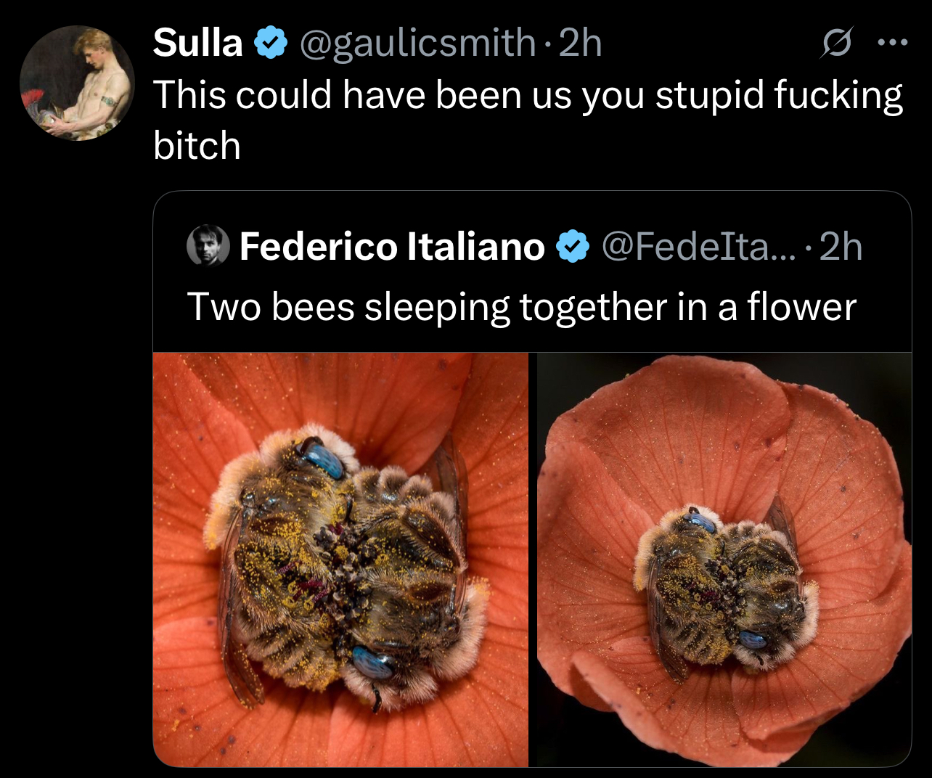Click the 2h timestamp on Sulla's tweet
This screenshot has width=932, height=778.
pyautogui.click(x=582, y=44)
